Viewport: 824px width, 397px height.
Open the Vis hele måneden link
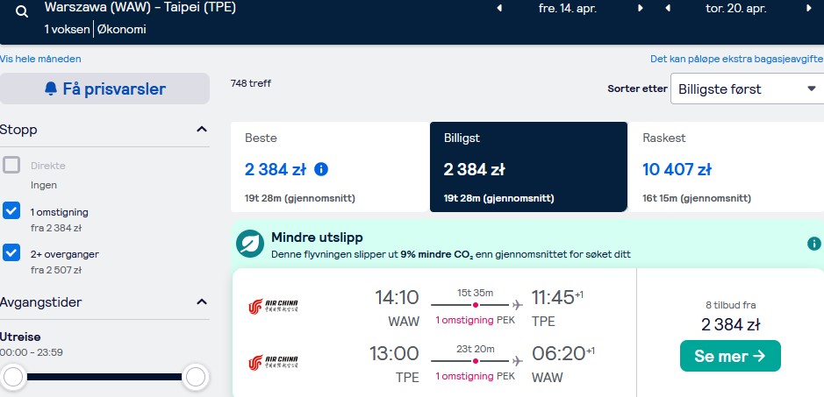pos(41,59)
